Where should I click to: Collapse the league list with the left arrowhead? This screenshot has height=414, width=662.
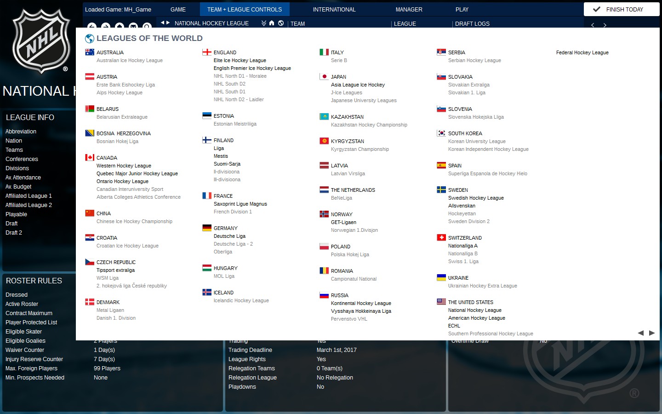pos(641,333)
